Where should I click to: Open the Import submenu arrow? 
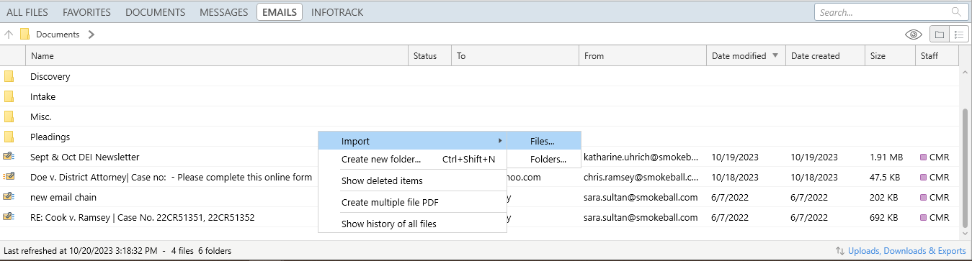[500, 139]
